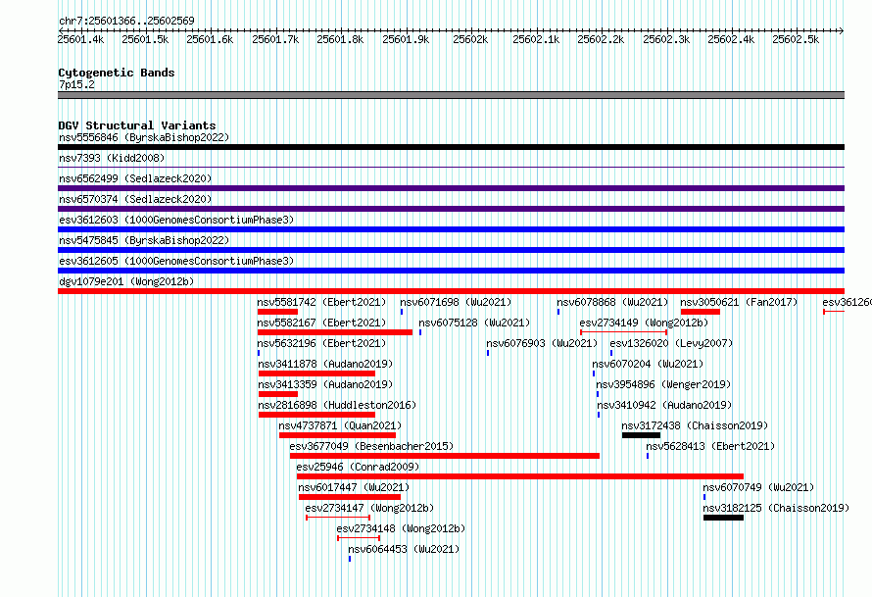Click the 25602.5k ruler tick label

pyautogui.click(x=796, y=39)
